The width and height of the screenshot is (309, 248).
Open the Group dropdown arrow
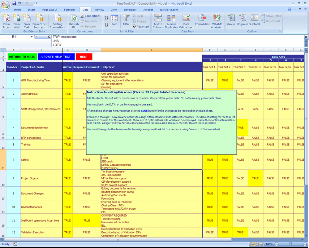(x=231, y=27)
